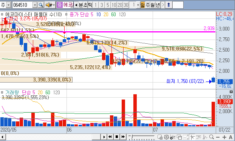Choose the 3 interval button

[x=102, y=5]
